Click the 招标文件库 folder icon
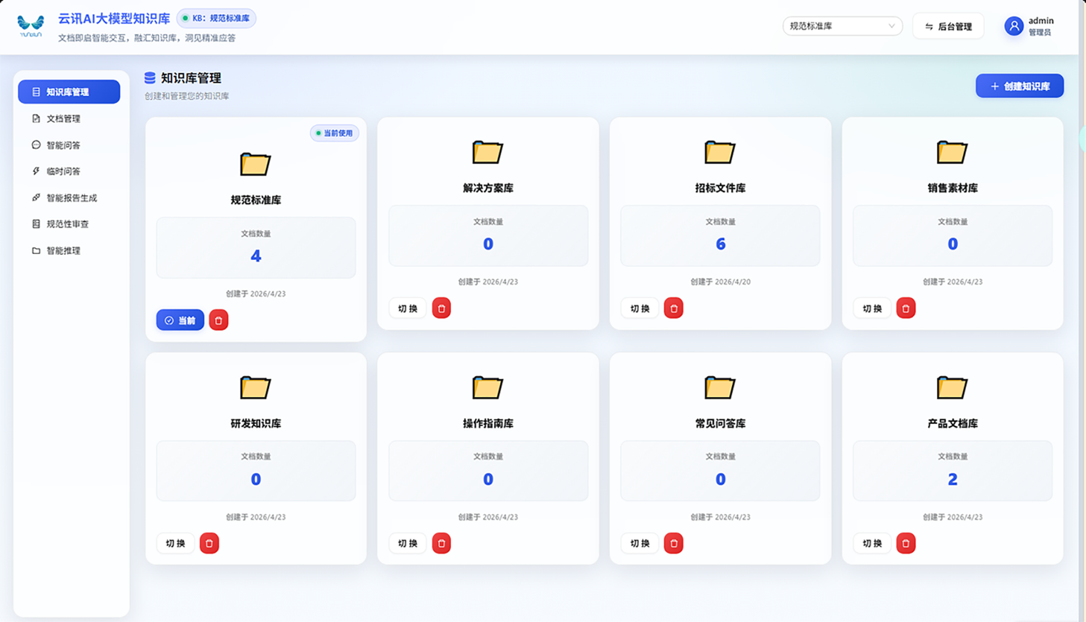The width and height of the screenshot is (1086, 622). click(x=720, y=152)
